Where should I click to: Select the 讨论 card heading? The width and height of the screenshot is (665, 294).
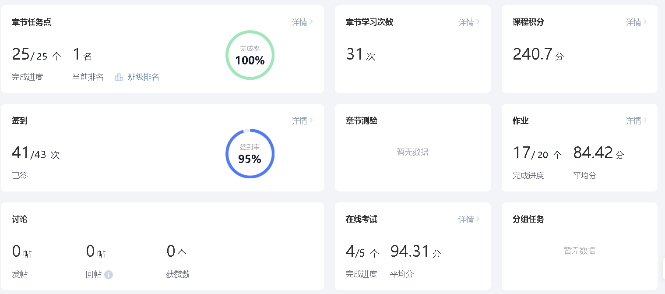[20, 220]
